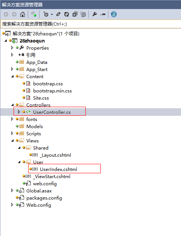The width and height of the screenshot is (181, 236).
Task: Select the User folder label
Action: (x=38, y=162)
